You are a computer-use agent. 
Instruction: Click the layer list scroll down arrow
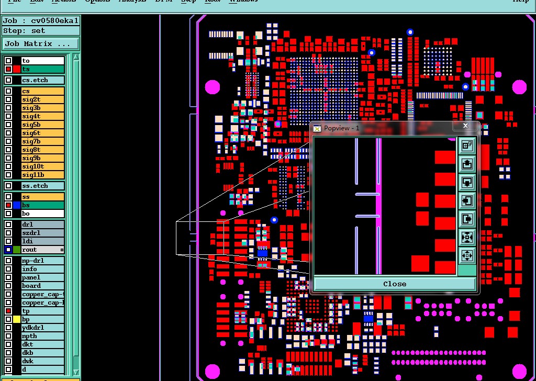click(76, 372)
